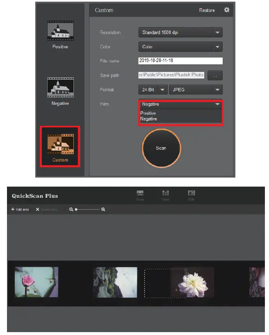
Task: Open the JPEG format dropdown
Action: 196,90
